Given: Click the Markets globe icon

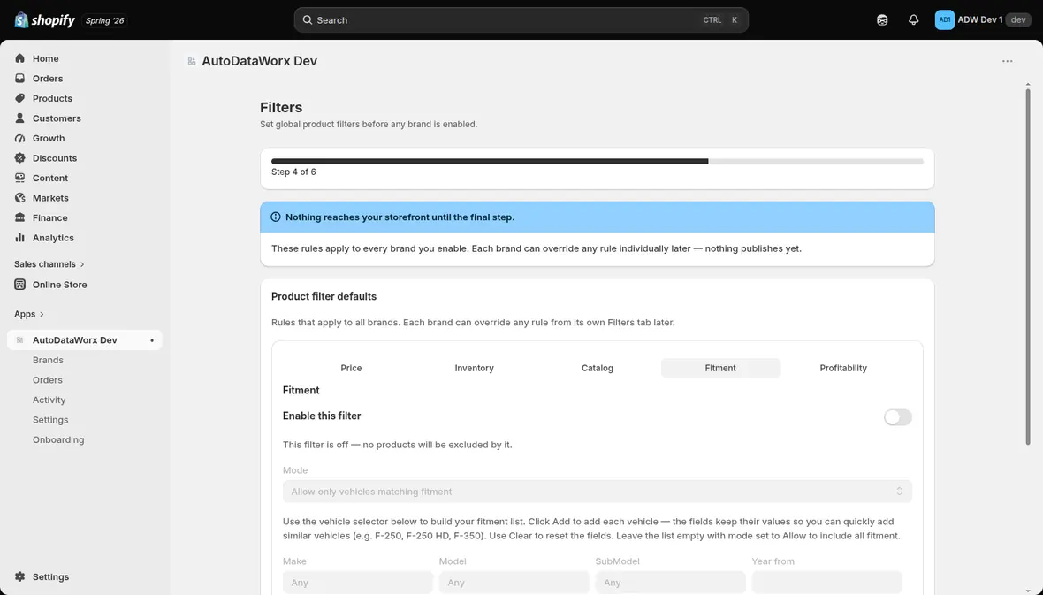Looking at the screenshot, I should point(20,198).
